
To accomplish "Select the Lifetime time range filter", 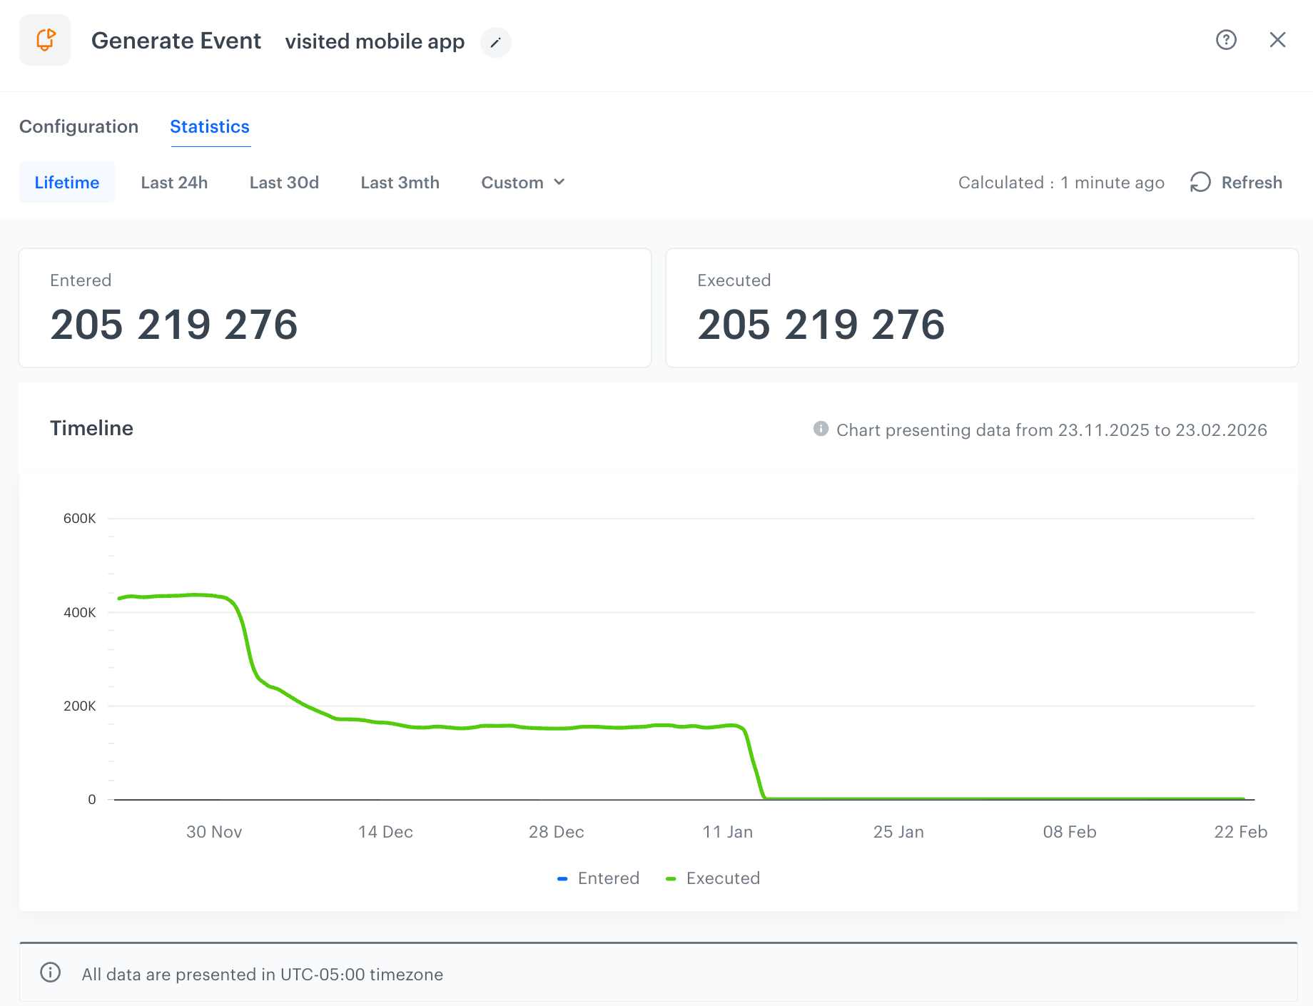I will click(x=66, y=182).
